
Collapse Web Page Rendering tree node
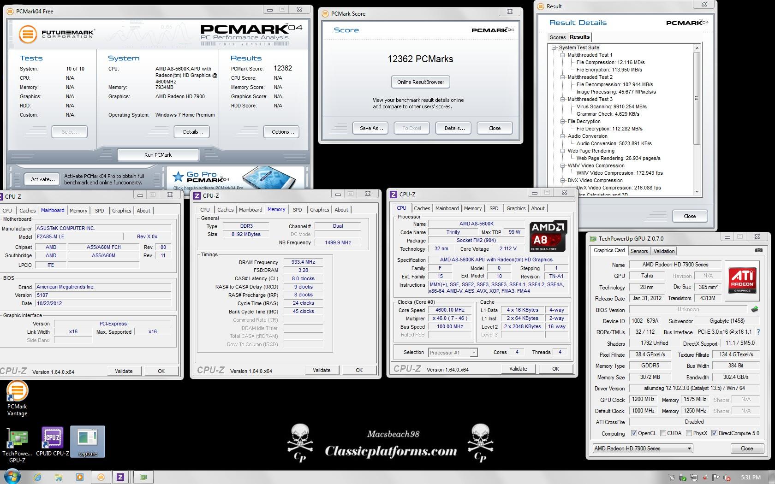pos(563,151)
